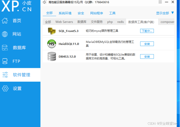Click the 下载中... button for SQL_Front
The height and width of the screenshot is (127, 180).
pos(147,31)
